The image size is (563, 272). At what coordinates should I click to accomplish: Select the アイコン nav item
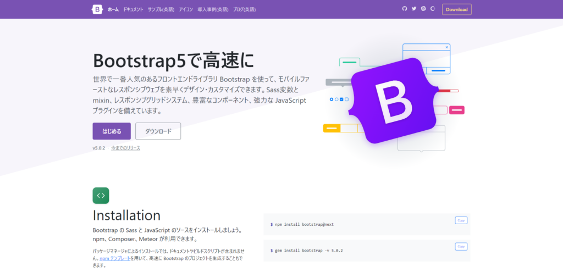pos(186,9)
